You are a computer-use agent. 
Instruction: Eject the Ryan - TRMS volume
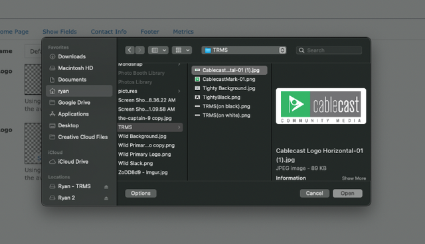[106, 187]
